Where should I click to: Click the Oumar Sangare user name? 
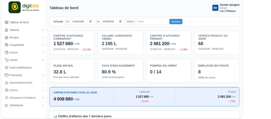(x=229, y=5)
